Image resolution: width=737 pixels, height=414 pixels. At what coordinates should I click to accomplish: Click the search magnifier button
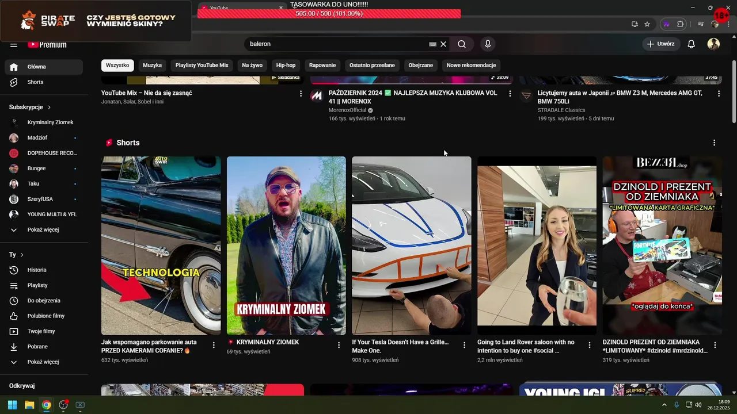[462, 44]
